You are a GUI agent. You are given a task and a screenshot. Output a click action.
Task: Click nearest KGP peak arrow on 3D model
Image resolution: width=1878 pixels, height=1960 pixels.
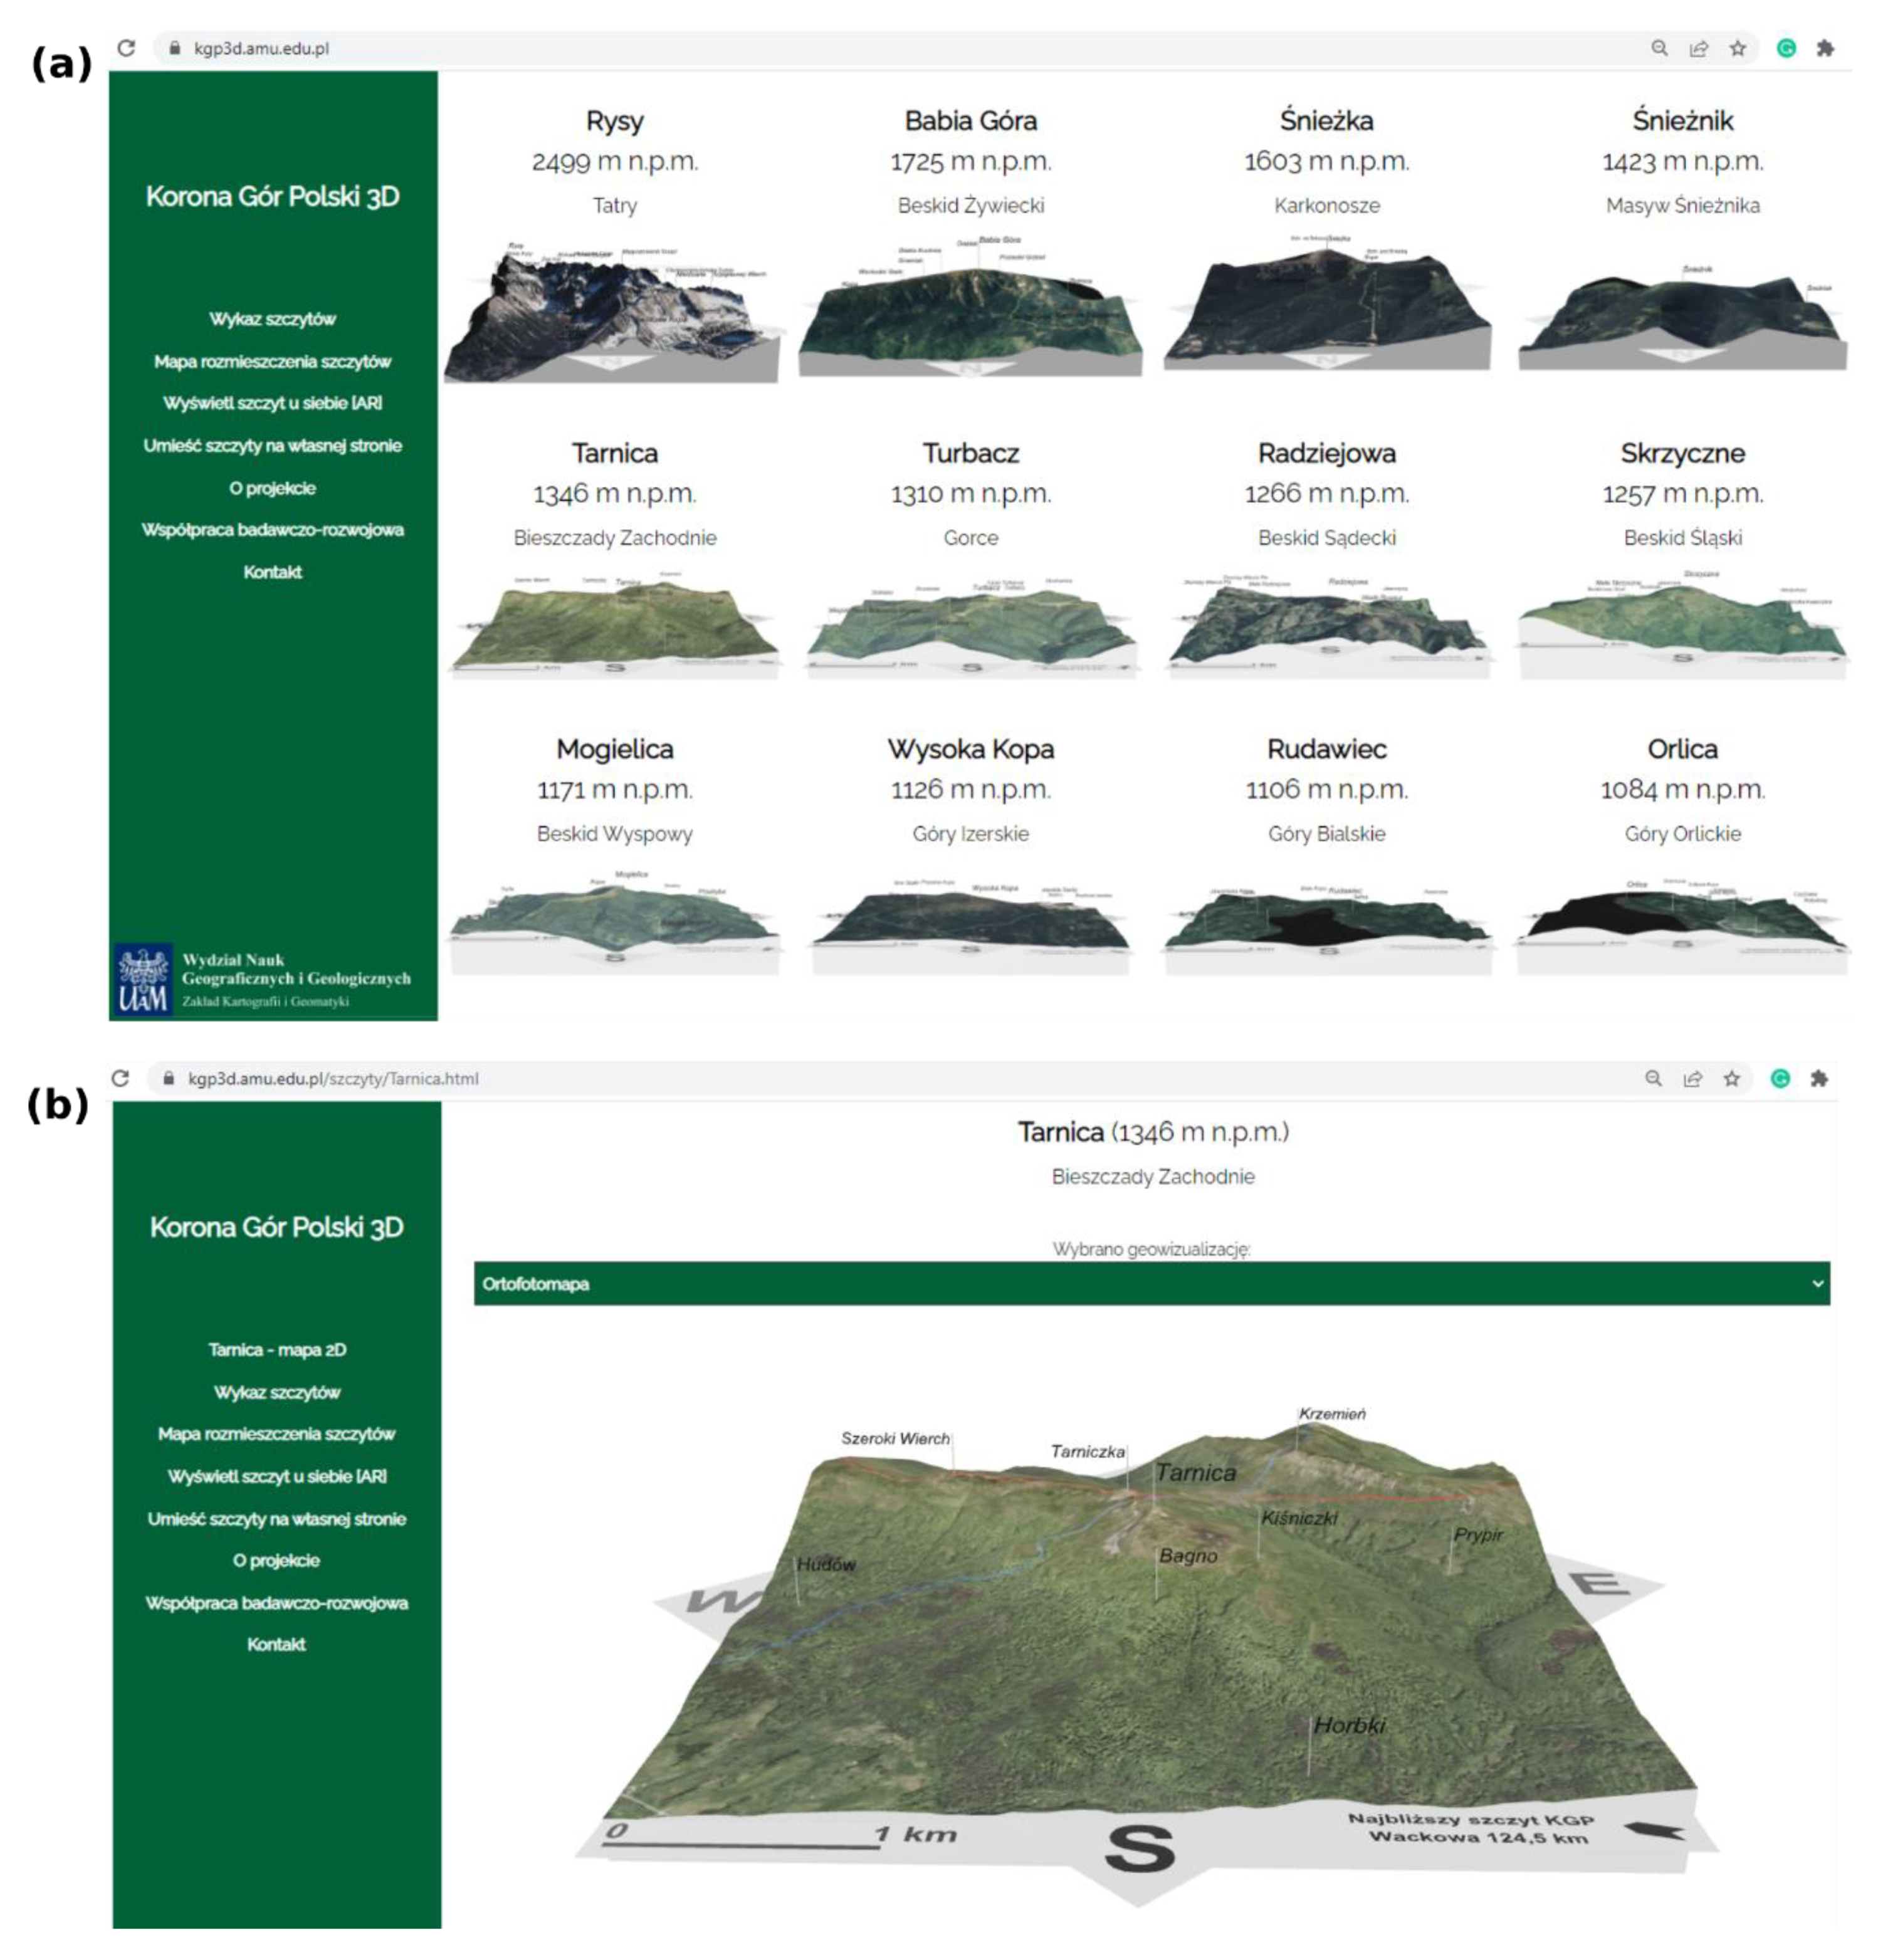tap(1655, 1831)
